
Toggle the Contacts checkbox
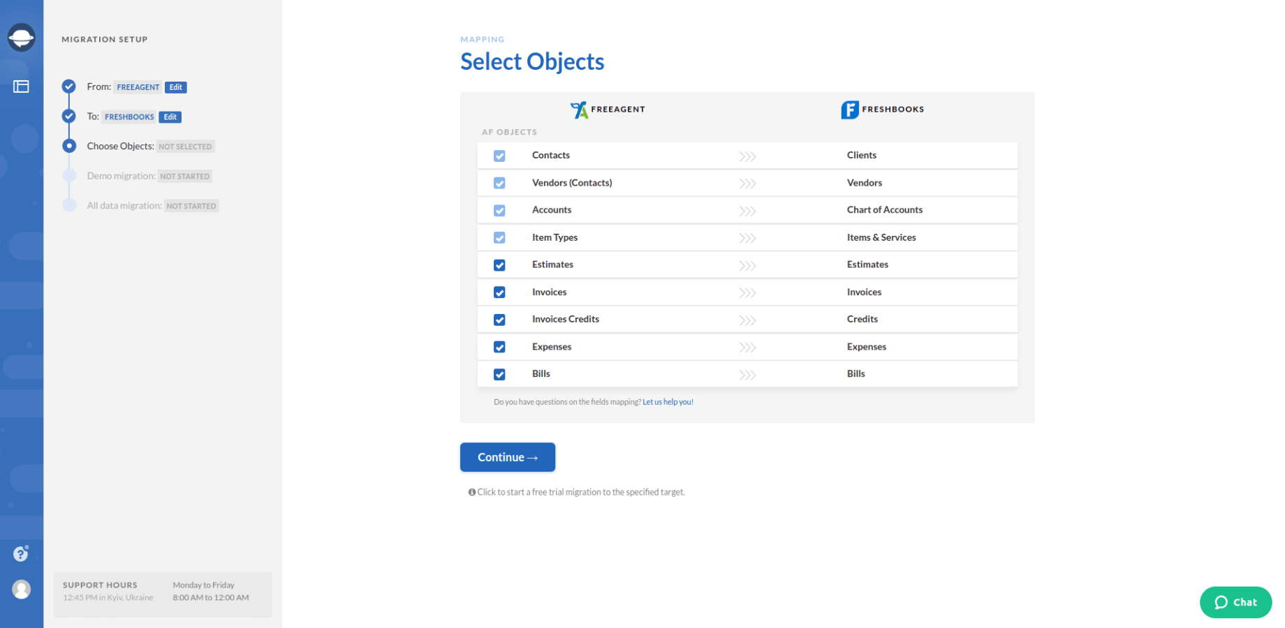click(499, 156)
